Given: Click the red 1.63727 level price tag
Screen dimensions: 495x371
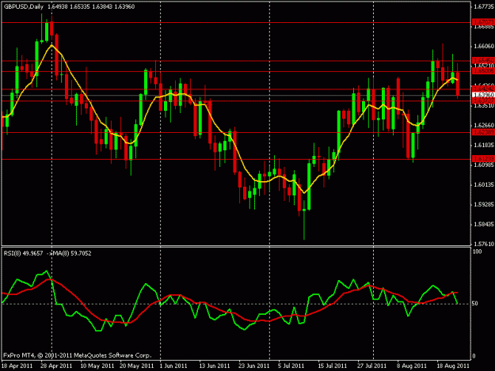Looking at the screenshot, I should coord(483,100).
